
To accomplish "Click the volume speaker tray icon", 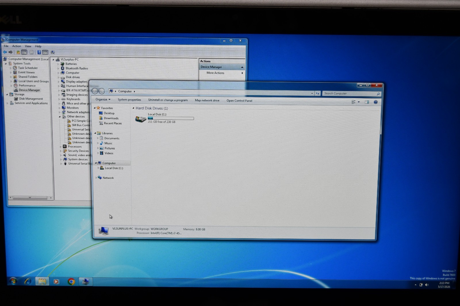I will 427,285.
